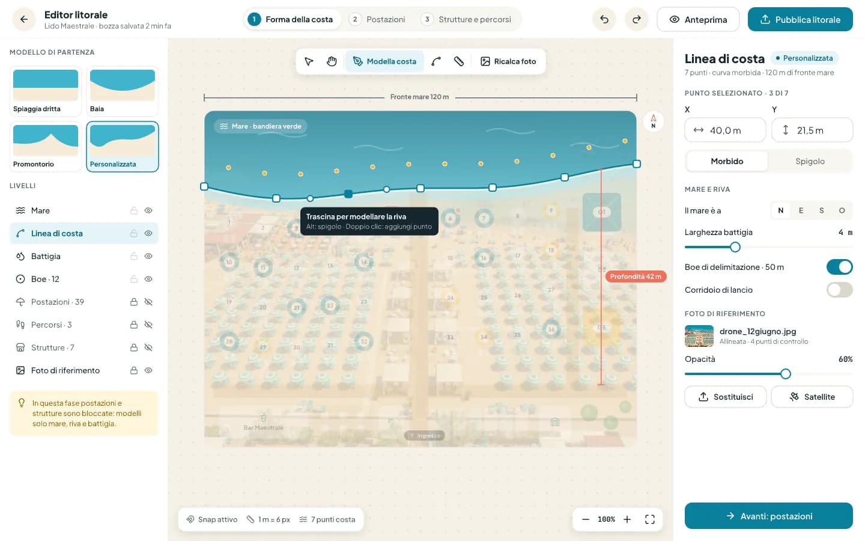865x541 pixels.
Task: Redo the last undone edit
Action: [x=637, y=19]
